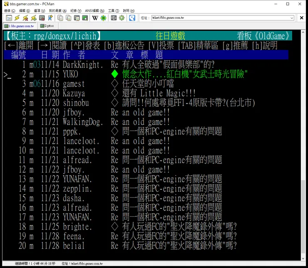
Task: Click the lightning disconnect icon with red X
Action: (x=25, y=18)
